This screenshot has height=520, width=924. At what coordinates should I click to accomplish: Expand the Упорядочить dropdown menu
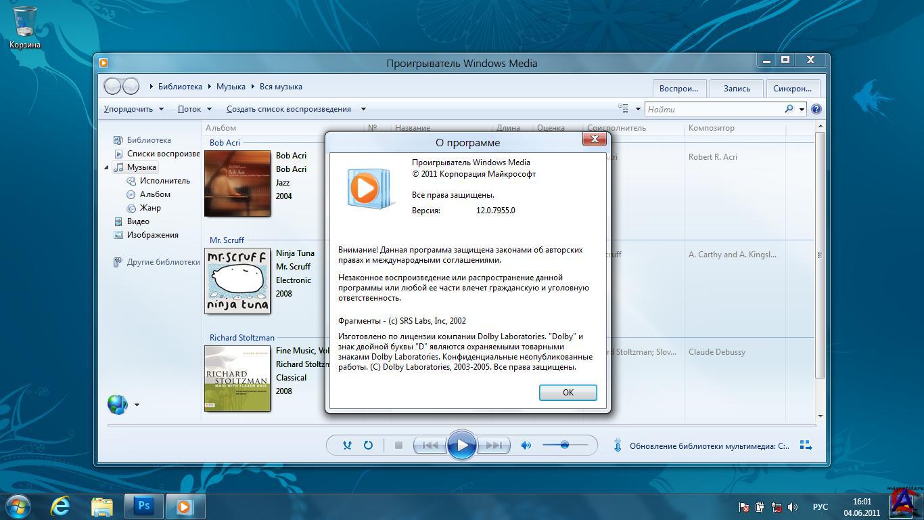coord(133,109)
